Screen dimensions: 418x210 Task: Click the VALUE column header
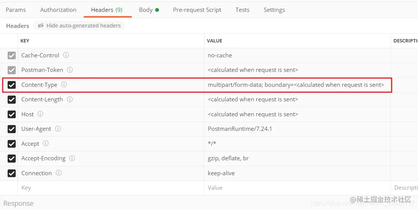coord(214,41)
